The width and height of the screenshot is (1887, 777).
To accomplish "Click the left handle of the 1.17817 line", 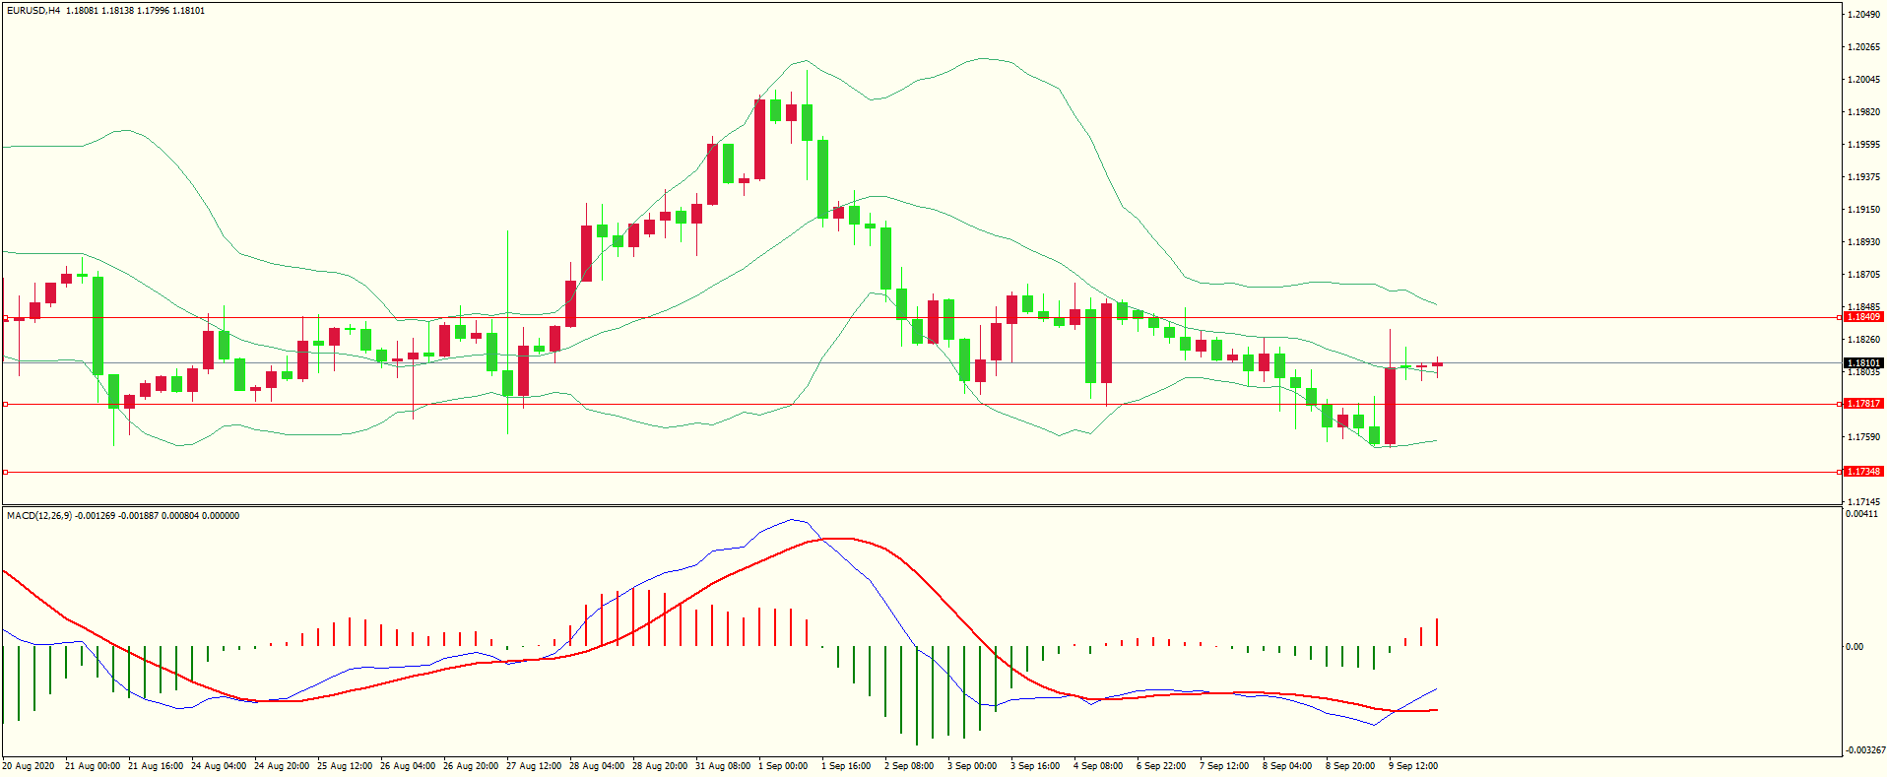I will 5,404.
